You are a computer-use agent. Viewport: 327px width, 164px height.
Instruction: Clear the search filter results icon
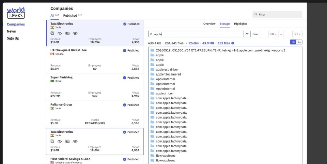point(233,43)
